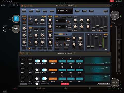The height and width of the screenshot is (93, 124).
Task: Open the Shape selector for first LFO
Action: point(53,61)
